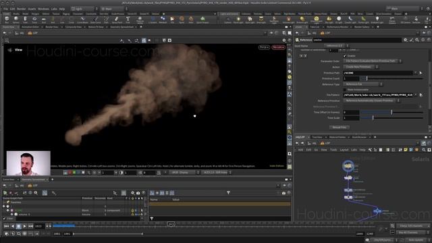Viewport: 432px width, 243px height.
Task: Expand the volume row in scene graph tree
Action: click(12, 215)
